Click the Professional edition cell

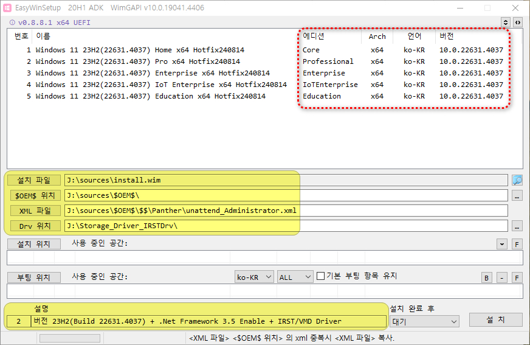tap(328, 61)
